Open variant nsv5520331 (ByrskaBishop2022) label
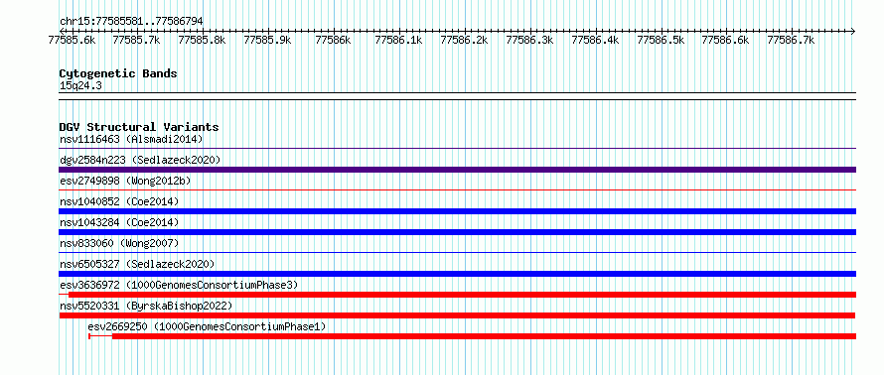The height and width of the screenshot is (375, 884). click(x=146, y=306)
